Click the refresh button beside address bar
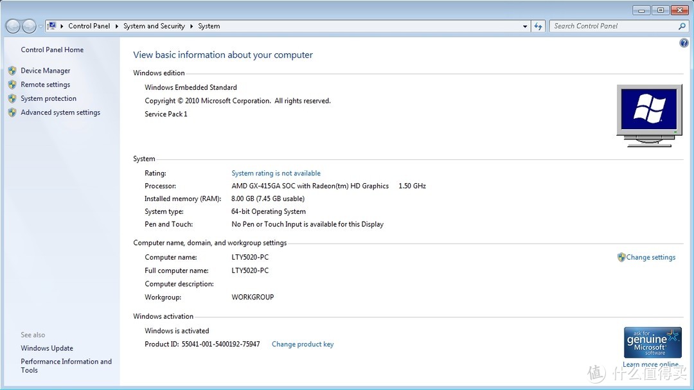This screenshot has width=694, height=390. pyautogui.click(x=538, y=26)
